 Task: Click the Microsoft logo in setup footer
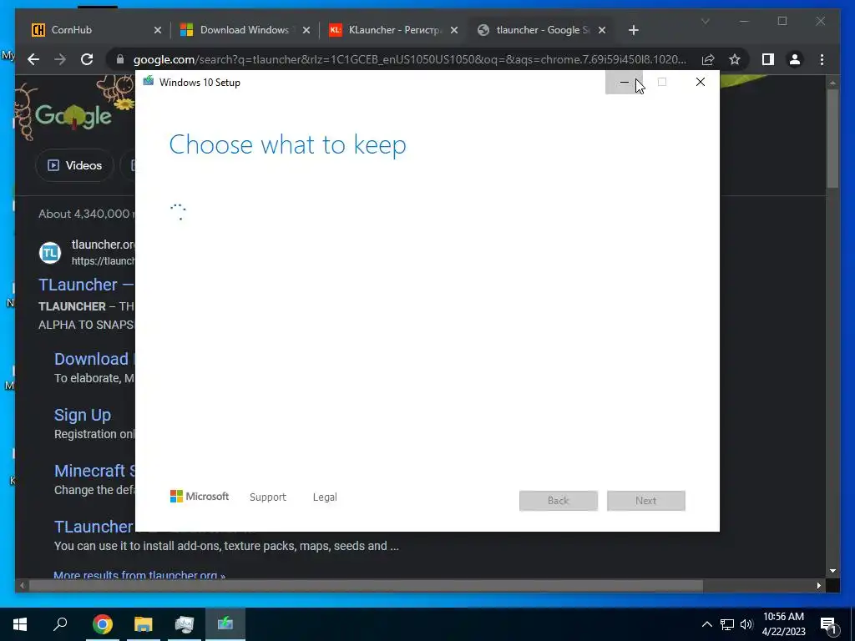click(200, 496)
